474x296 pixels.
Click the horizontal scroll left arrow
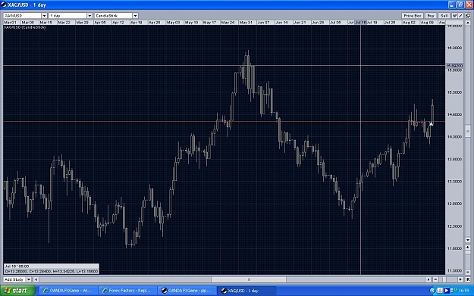(x=36, y=279)
